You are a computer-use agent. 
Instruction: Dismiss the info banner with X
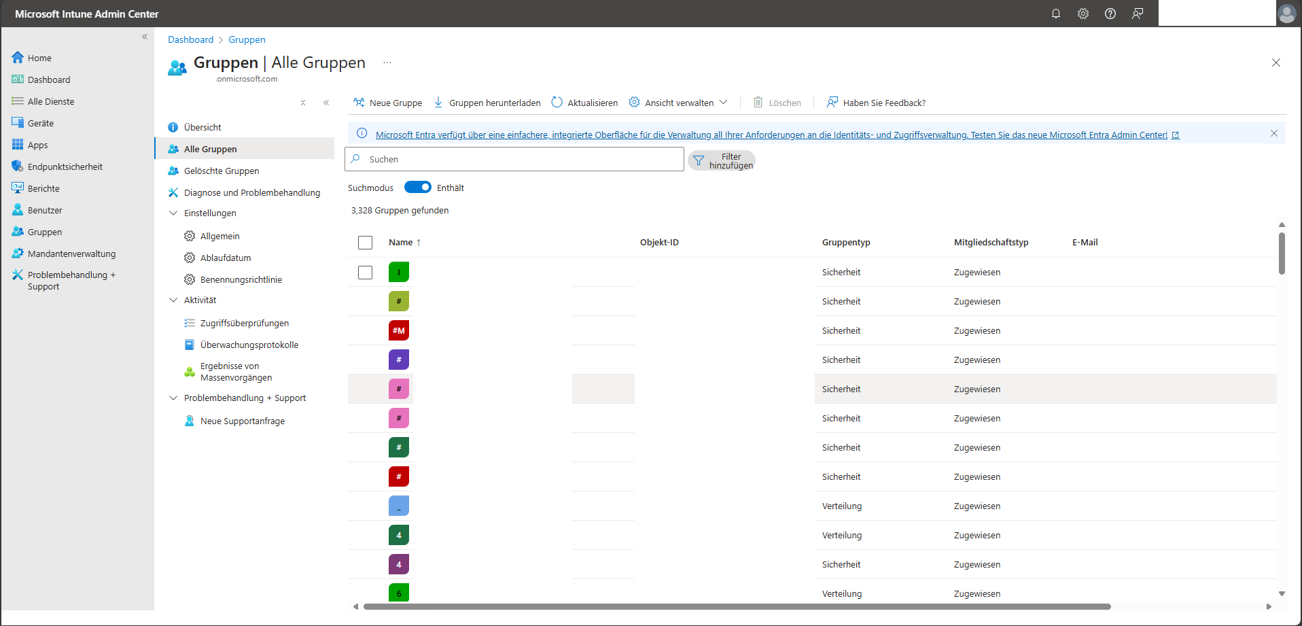[1274, 133]
